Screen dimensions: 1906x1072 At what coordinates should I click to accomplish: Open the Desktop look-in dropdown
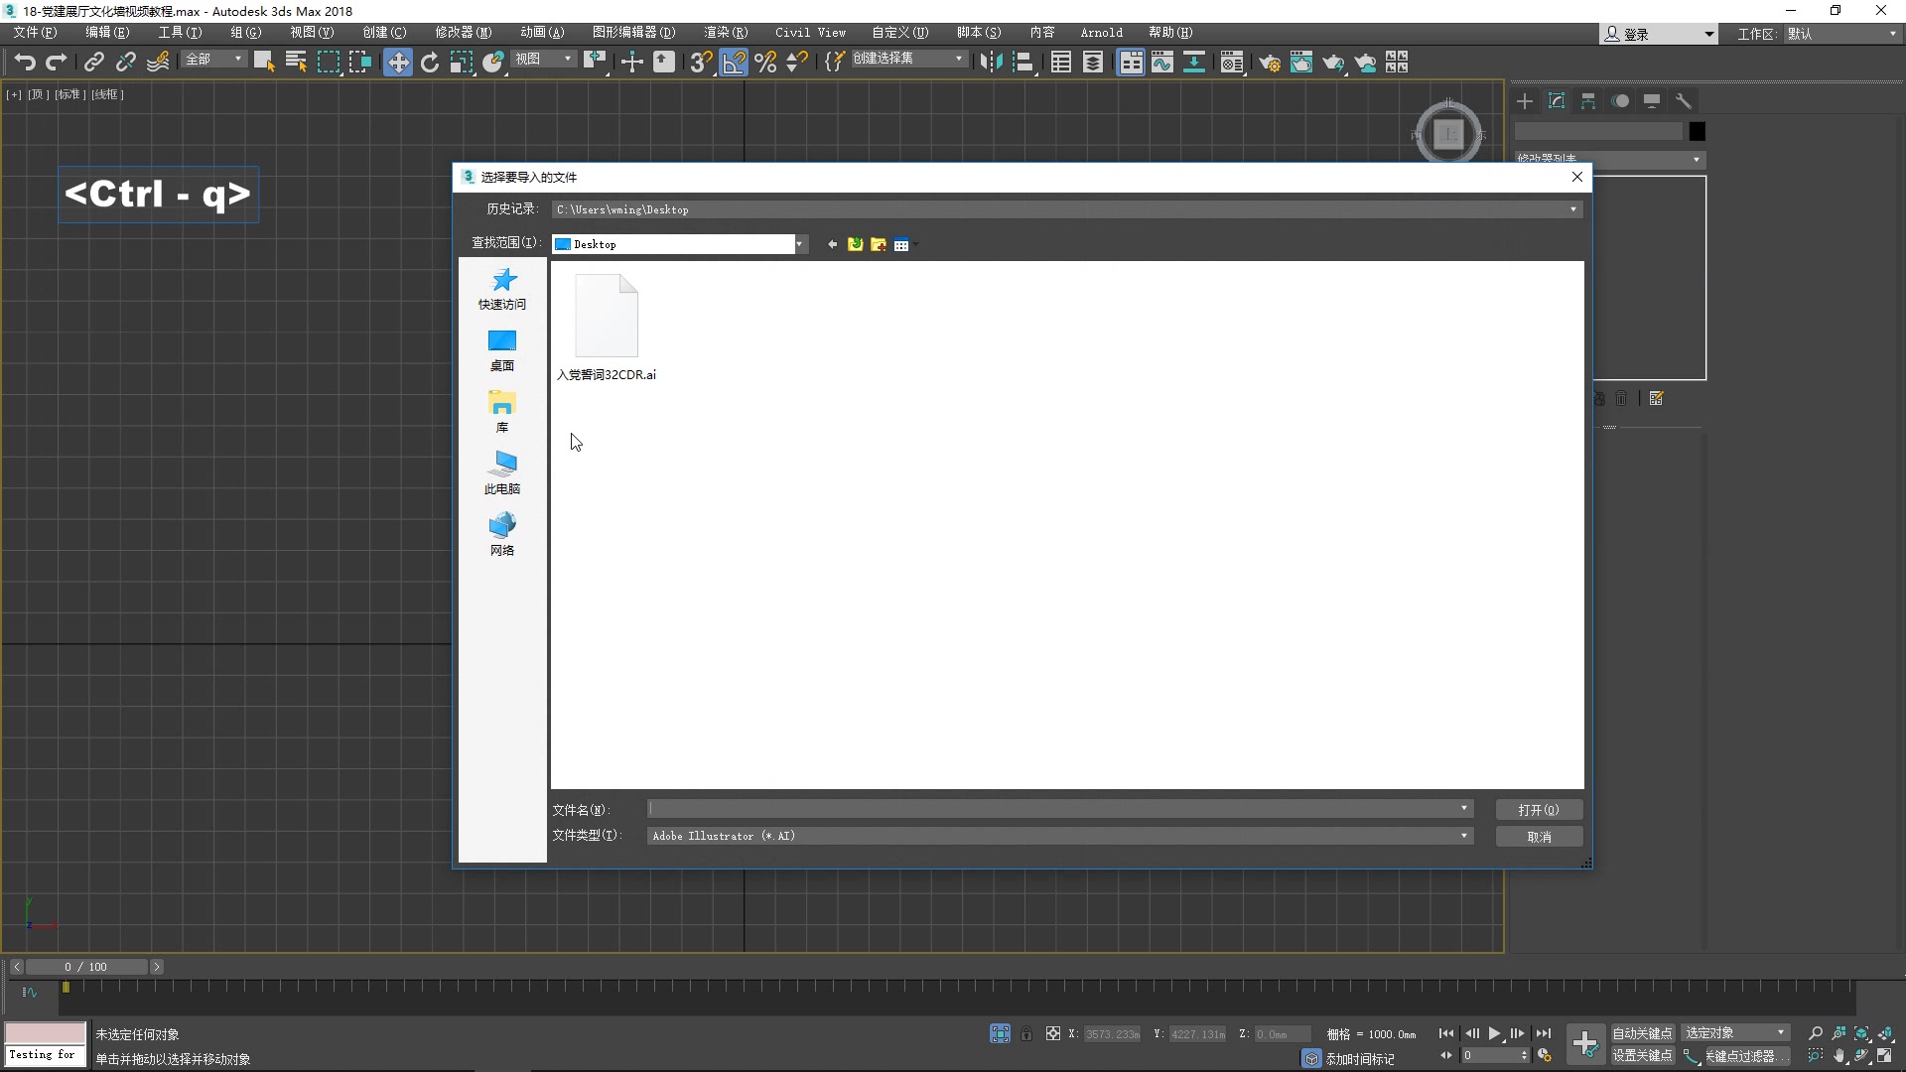[799, 244]
